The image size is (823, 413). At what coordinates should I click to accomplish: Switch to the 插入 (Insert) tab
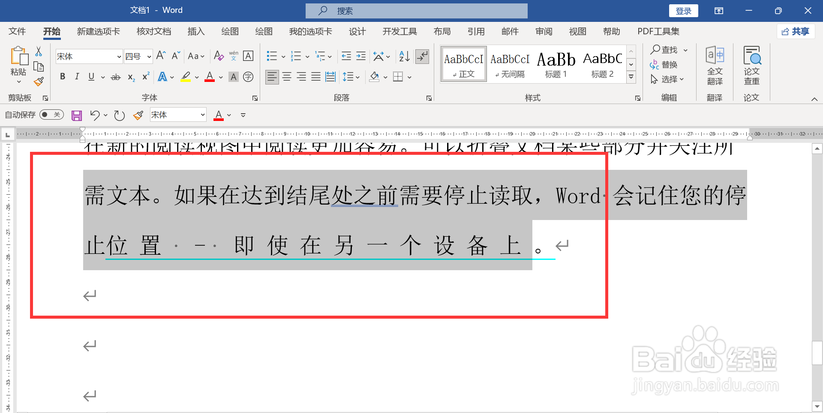[x=196, y=31]
